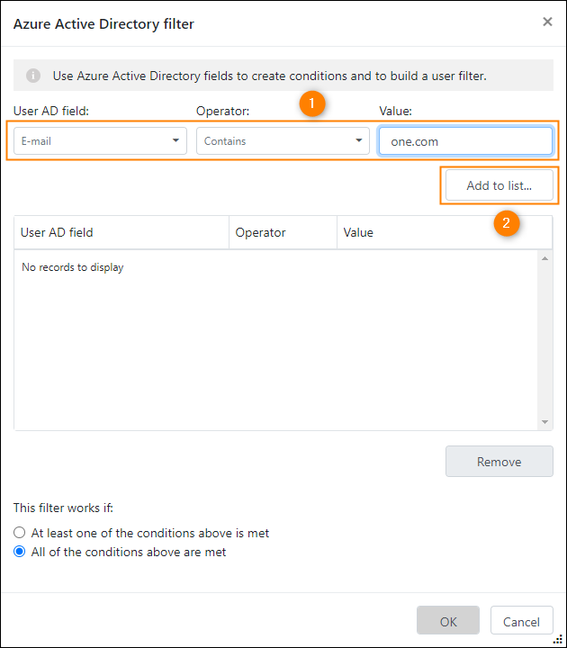The width and height of the screenshot is (567, 648).
Task: Click the Cancel button
Action: 521,620
